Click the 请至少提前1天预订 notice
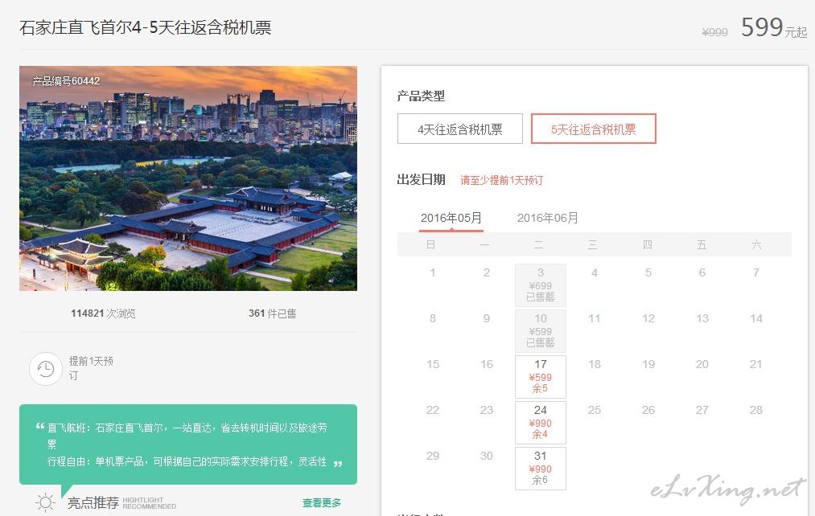Viewport: 815px width, 516px height. click(501, 180)
